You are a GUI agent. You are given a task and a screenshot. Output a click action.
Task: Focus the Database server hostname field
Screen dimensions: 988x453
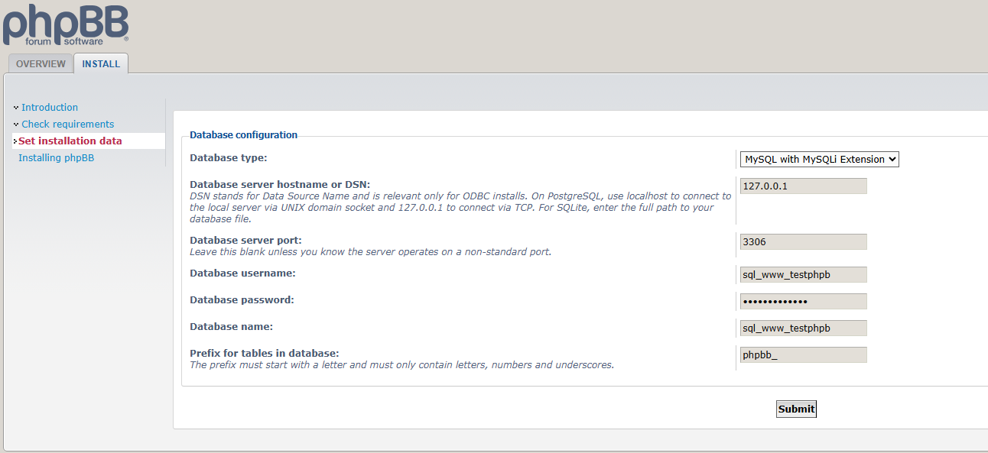coord(803,186)
